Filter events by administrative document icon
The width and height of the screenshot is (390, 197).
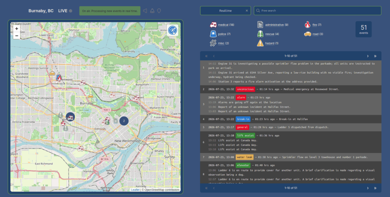tap(260, 25)
